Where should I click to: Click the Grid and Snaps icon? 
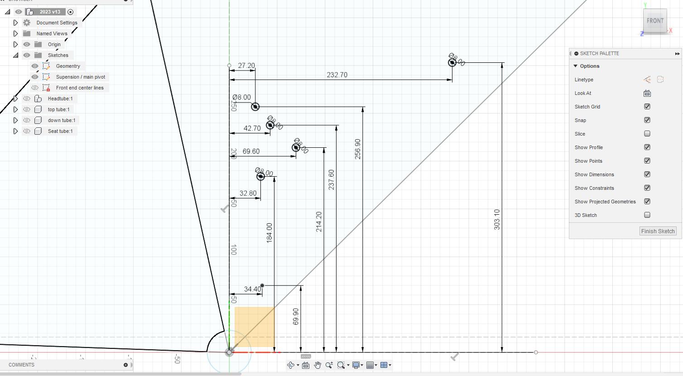tap(370, 365)
